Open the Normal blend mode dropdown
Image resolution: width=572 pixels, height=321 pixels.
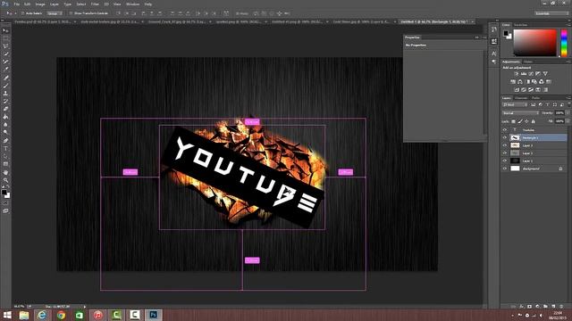(520, 113)
